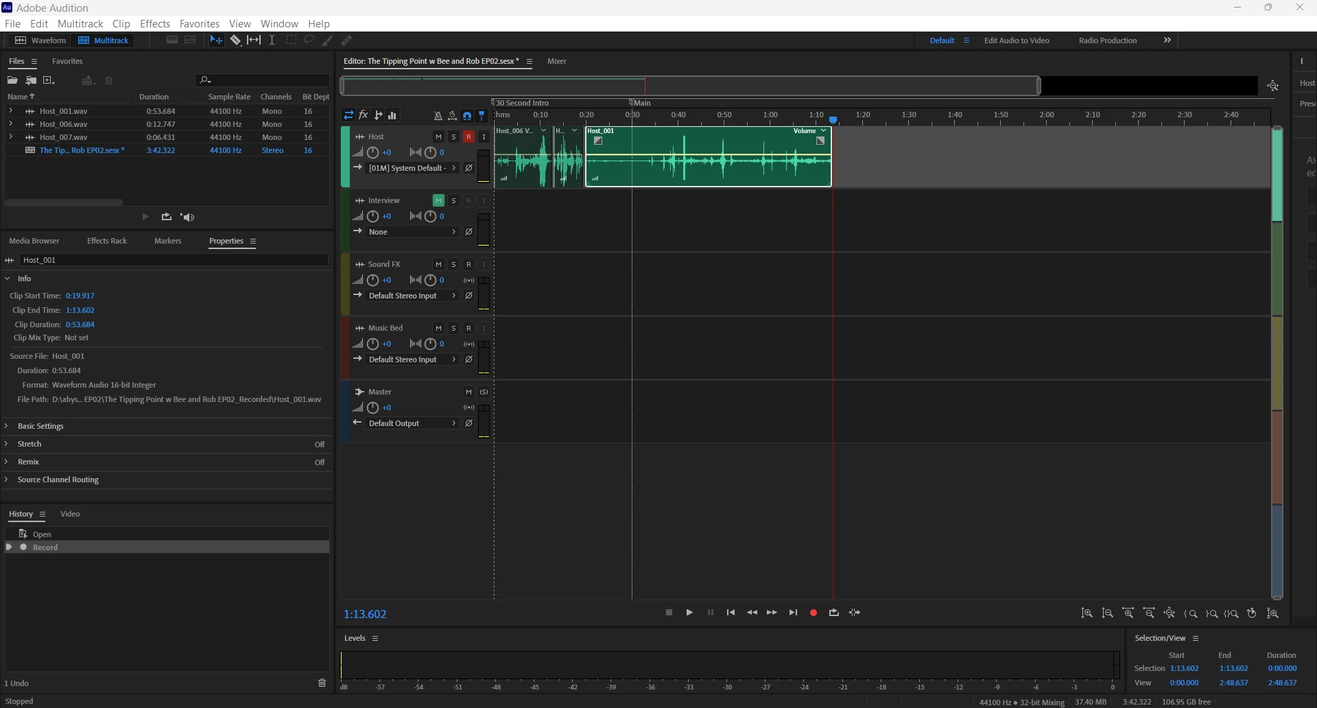
Task: Switch to Multitrack view
Action: (104, 40)
